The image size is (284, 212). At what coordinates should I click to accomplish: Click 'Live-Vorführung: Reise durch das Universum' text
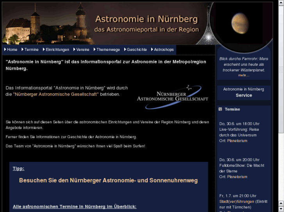point(239,132)
